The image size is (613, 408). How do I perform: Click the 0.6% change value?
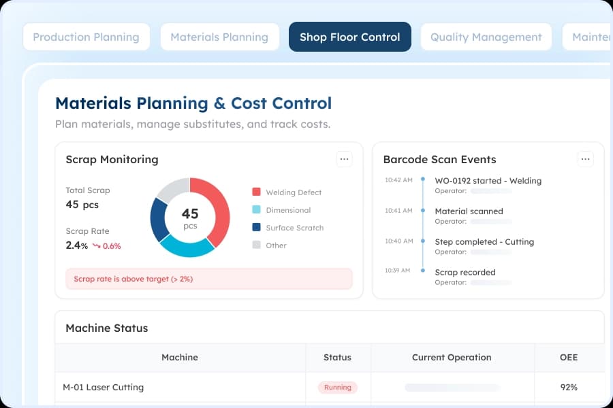pyautogui.click(x=112, y=246)
